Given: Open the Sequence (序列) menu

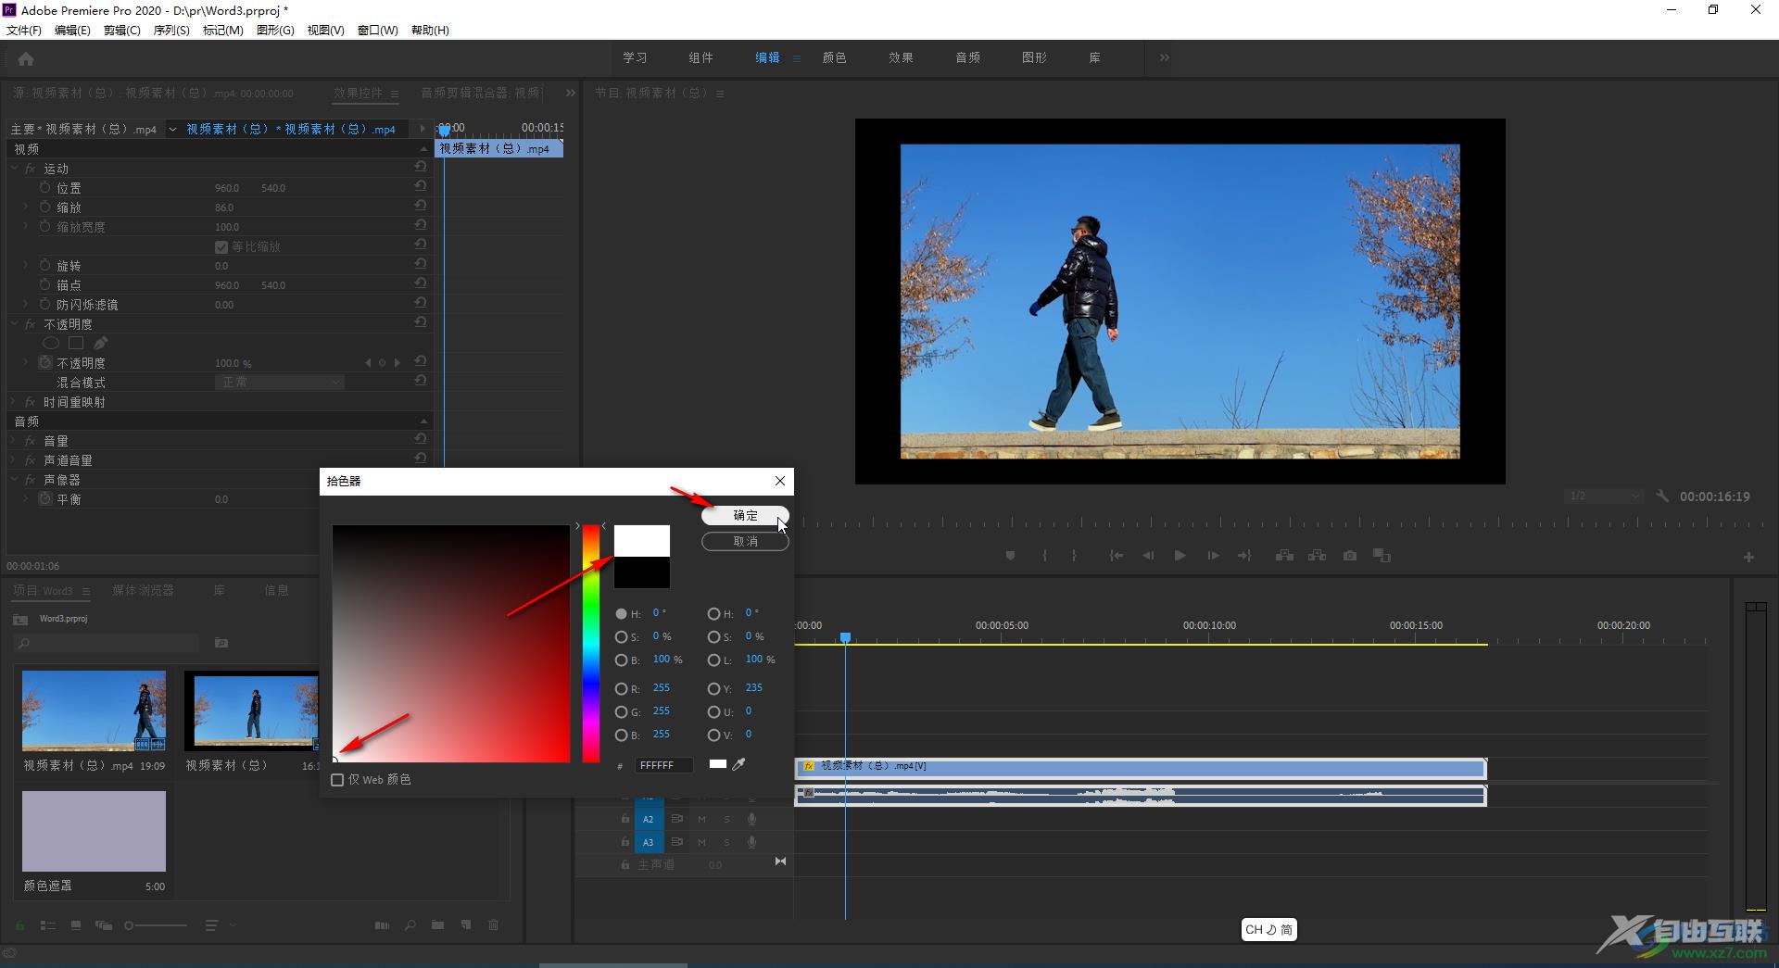Looking at the screenshot, I should tap(171, 31).
